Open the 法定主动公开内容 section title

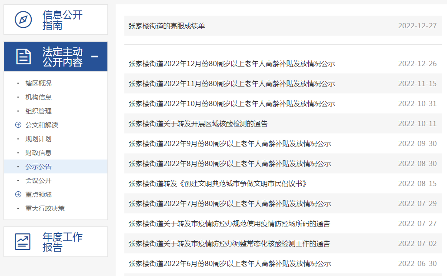coord(63,57)
